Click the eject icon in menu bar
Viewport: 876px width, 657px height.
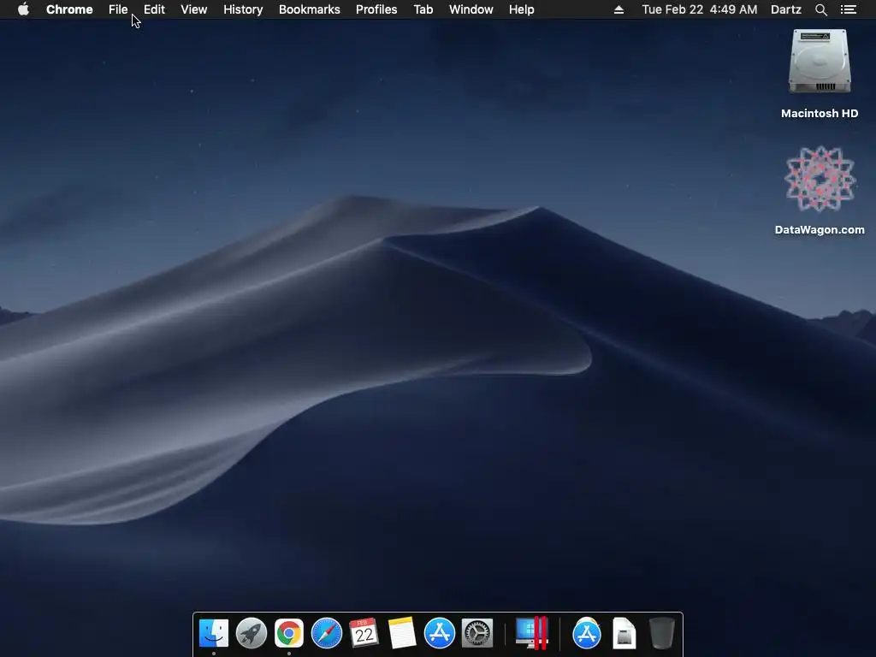tap(619, 9)
